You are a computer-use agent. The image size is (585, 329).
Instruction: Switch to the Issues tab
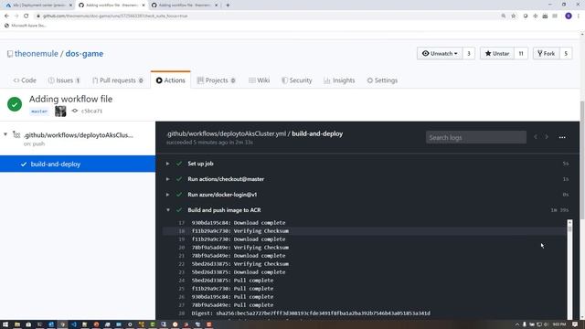(64, 80)
